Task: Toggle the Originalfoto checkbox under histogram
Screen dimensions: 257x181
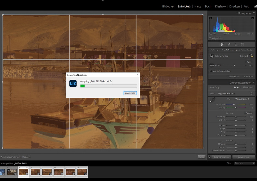Action: pyautogui.click(x=210, y=38)
